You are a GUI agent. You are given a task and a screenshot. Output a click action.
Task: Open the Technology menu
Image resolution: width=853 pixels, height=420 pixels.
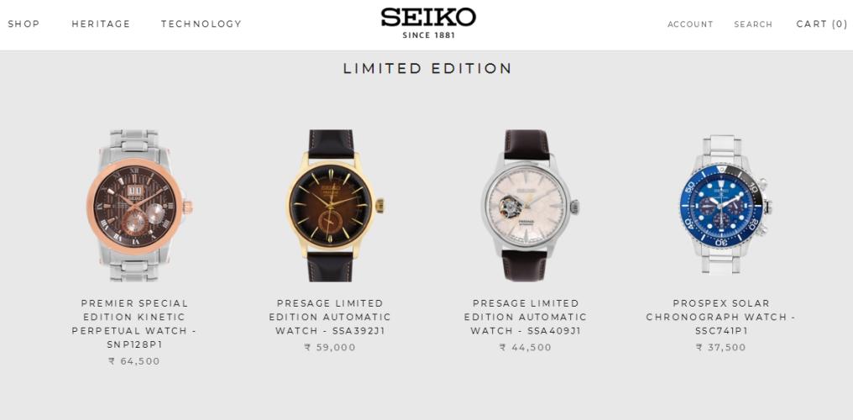(x=201, y=24)
